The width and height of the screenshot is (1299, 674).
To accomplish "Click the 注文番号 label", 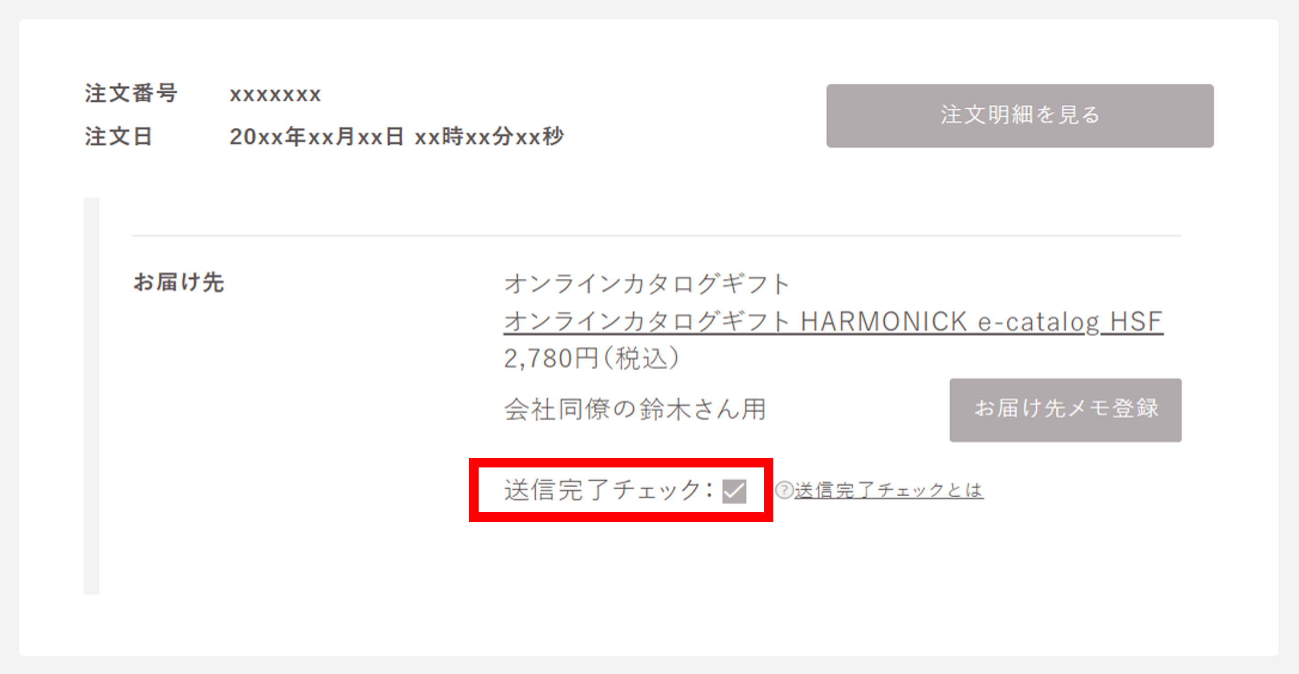I will tap(131, 93).
